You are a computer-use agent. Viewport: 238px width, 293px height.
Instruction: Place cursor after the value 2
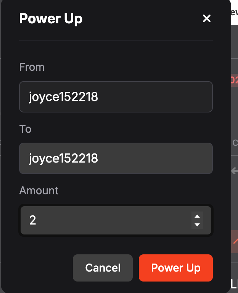point(37,220)
